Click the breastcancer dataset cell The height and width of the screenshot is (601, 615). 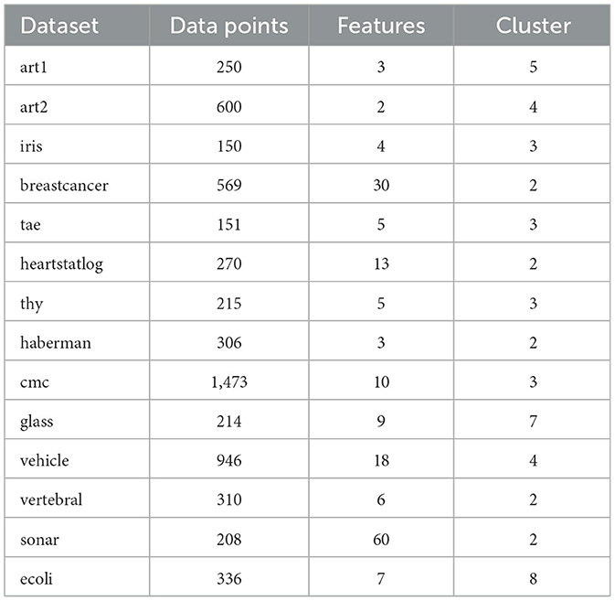(64, 186)
